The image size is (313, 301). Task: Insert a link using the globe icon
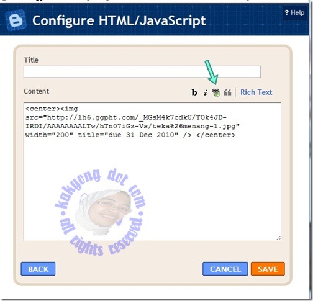[216, 92]
